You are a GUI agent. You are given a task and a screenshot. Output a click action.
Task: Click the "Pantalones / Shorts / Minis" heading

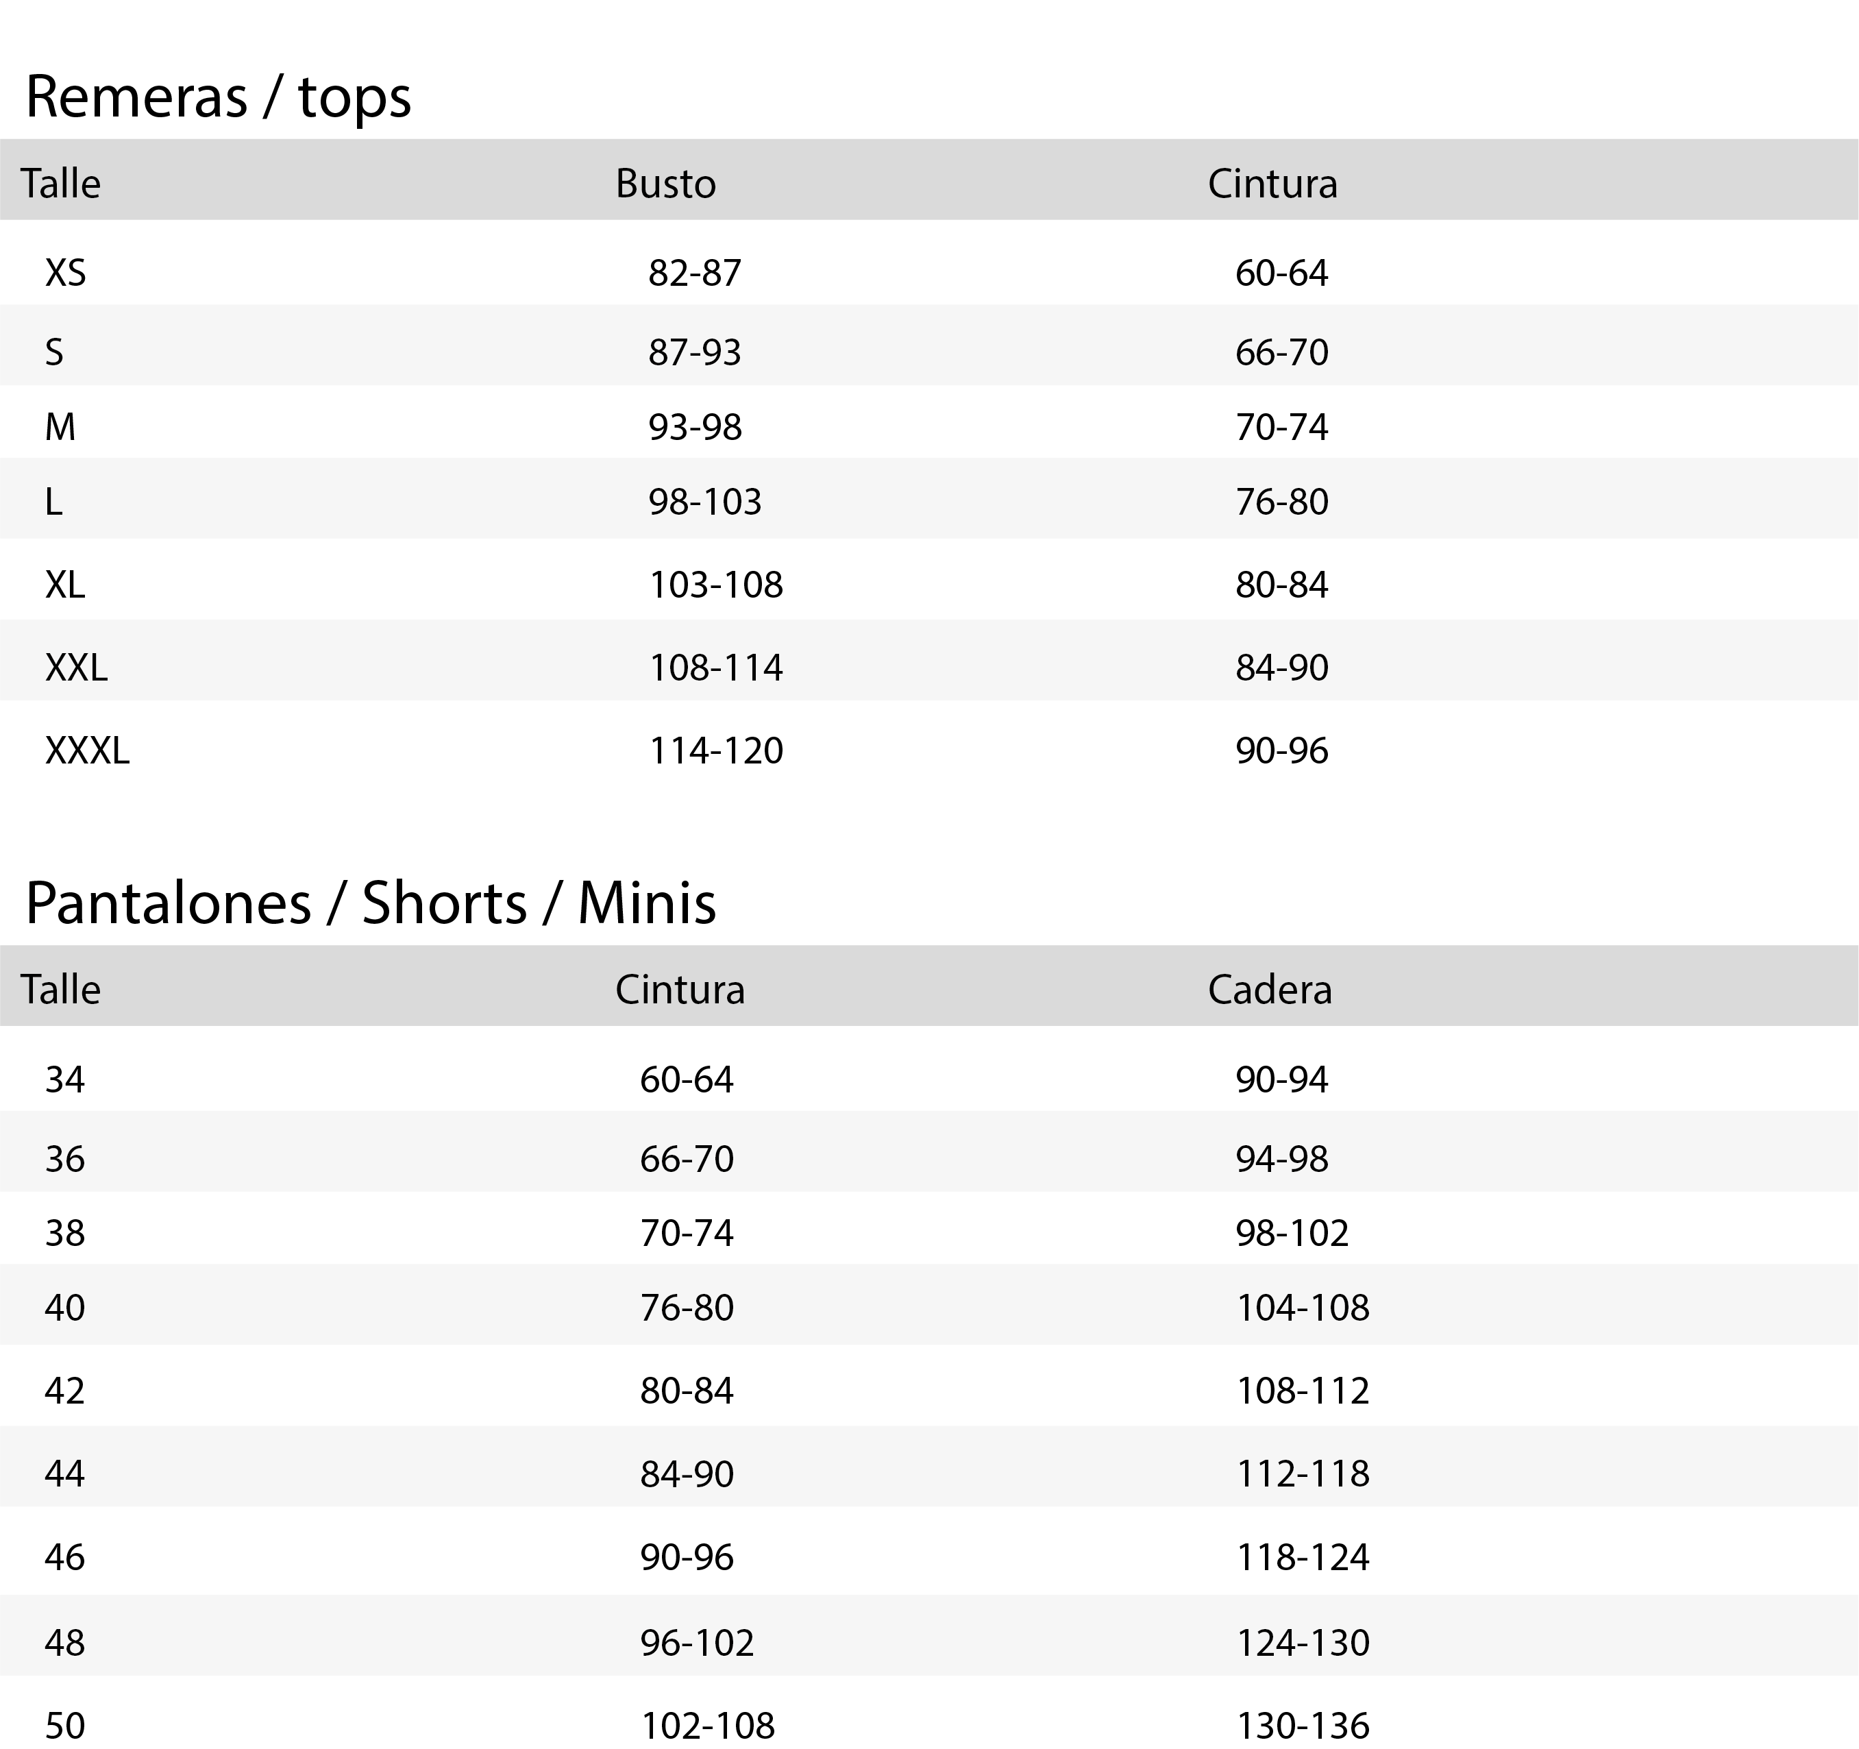click(370, 903)
